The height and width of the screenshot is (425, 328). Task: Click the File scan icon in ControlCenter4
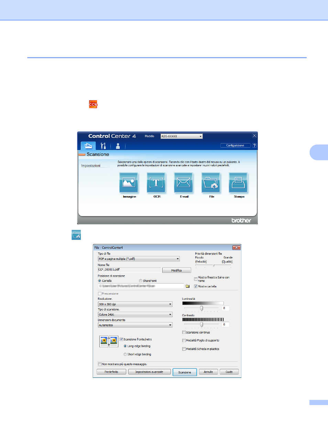coord(211,182)
